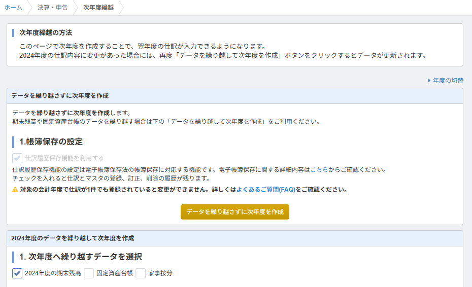Click the 次年度繰越の方法 heading

tap(46, 32)
